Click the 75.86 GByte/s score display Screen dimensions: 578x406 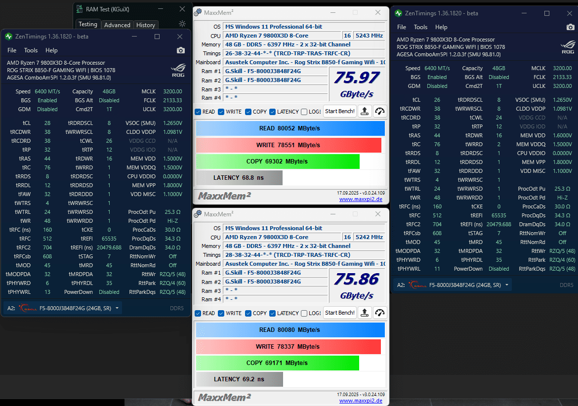click(357, 285)
